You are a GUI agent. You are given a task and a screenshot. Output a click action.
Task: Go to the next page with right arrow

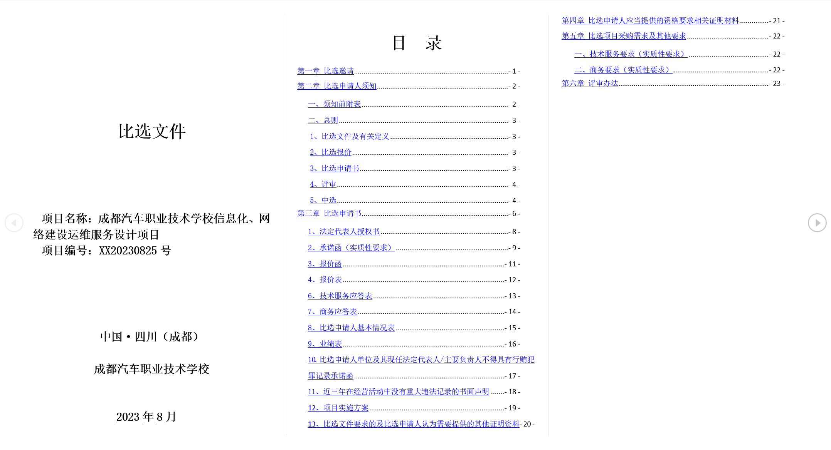pos(817,222)
